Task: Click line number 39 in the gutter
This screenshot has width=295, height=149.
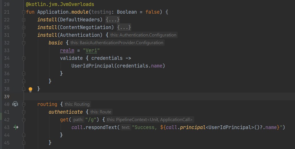Action: coord(7,97)
